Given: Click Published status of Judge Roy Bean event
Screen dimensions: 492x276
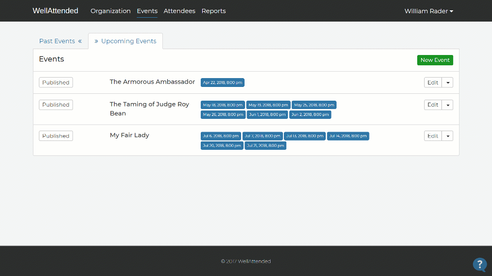Looking at the screenshot, I should pos(56,105).
